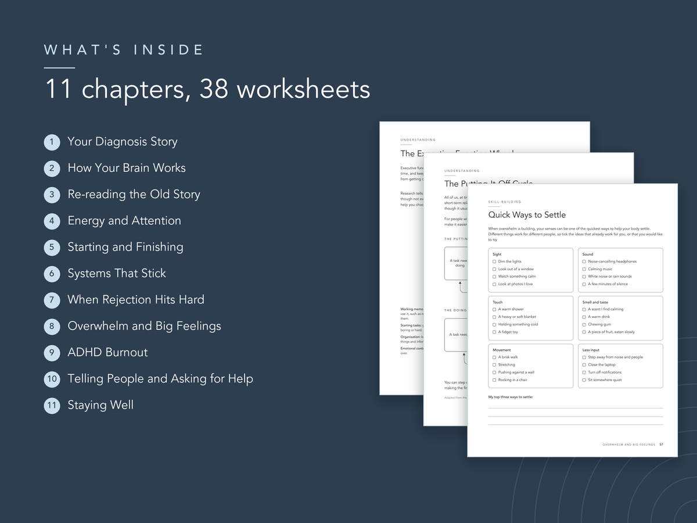Select the 'Staying Well' chapter title
697x523 pixels.
(100, 405)
